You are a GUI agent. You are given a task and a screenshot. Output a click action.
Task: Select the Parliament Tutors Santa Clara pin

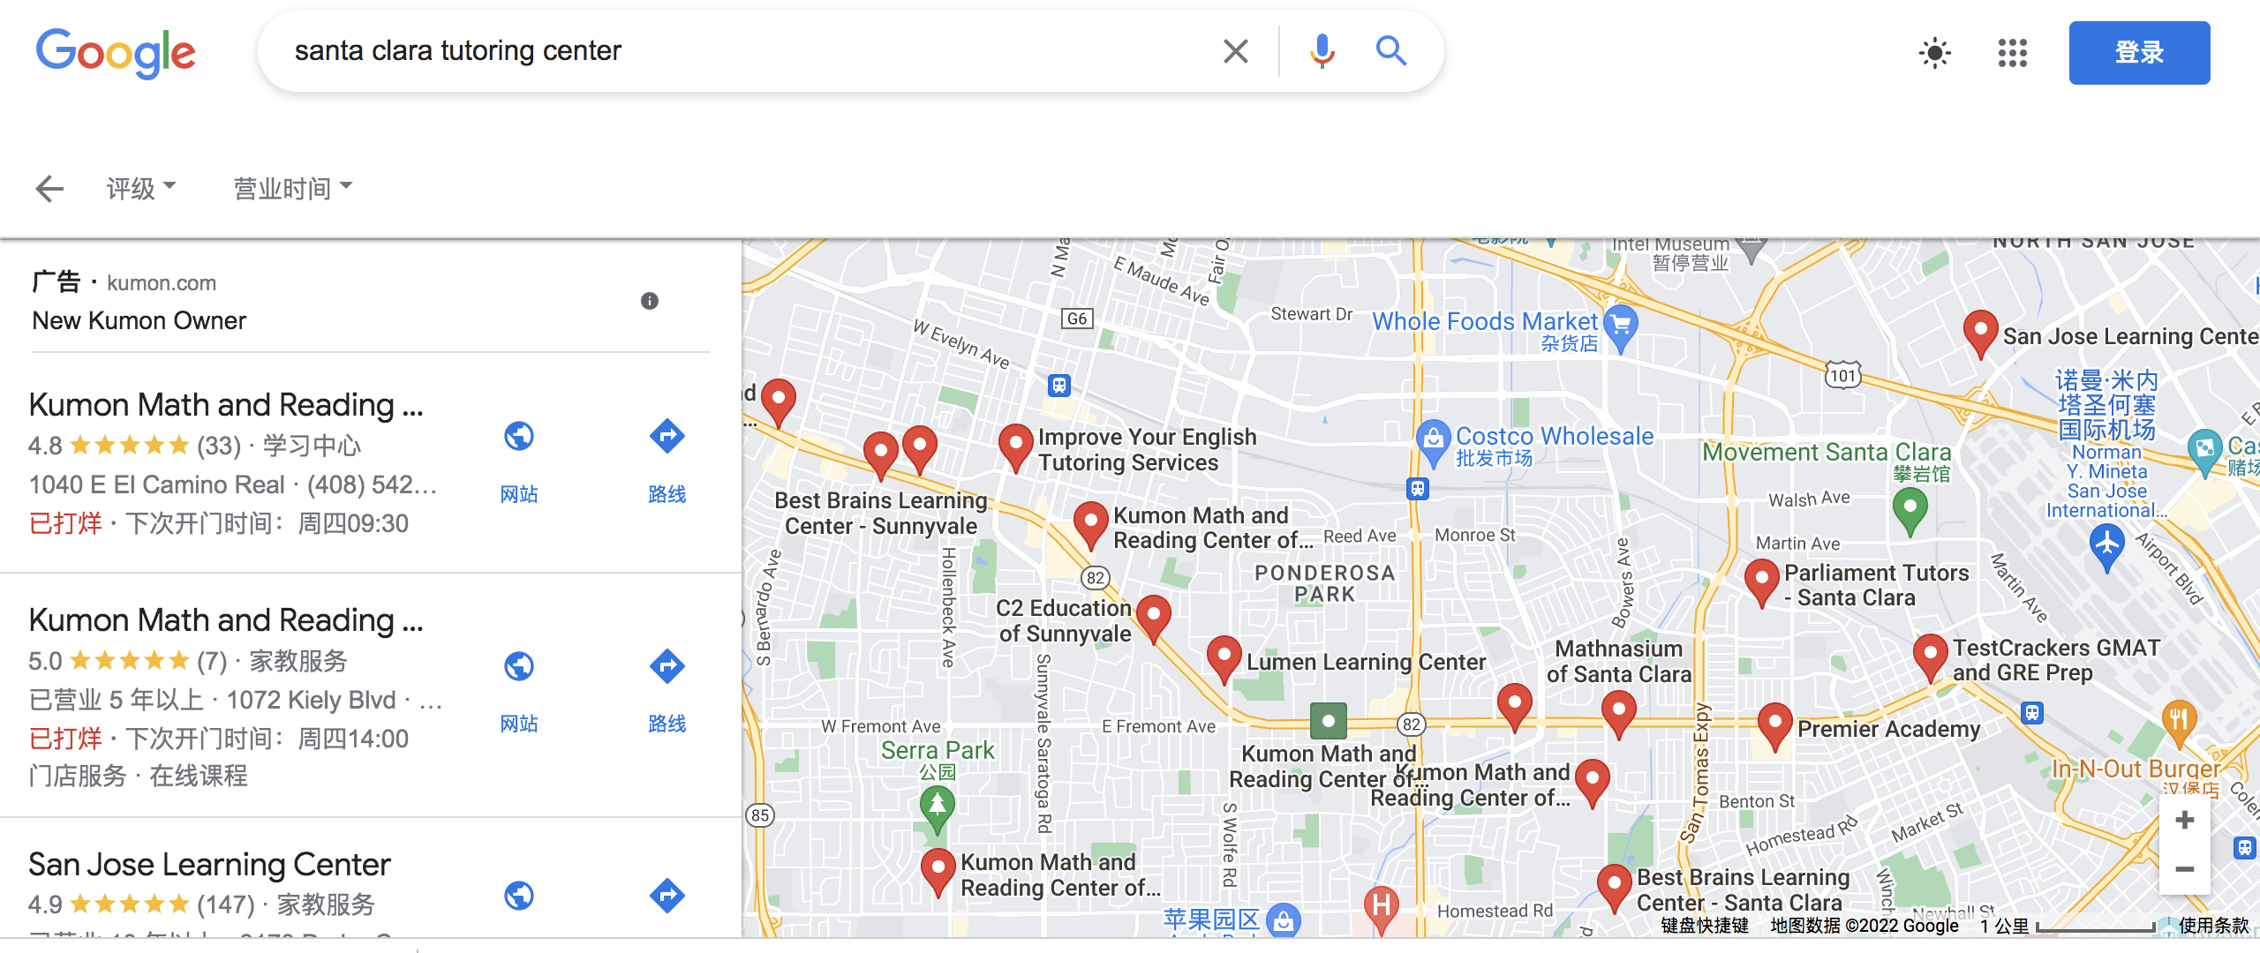point(1761,581)
